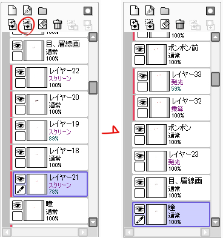Select the レイヤー23 layer in right panel
Screen dimensions: 223x238
click(x=171, y=161)
